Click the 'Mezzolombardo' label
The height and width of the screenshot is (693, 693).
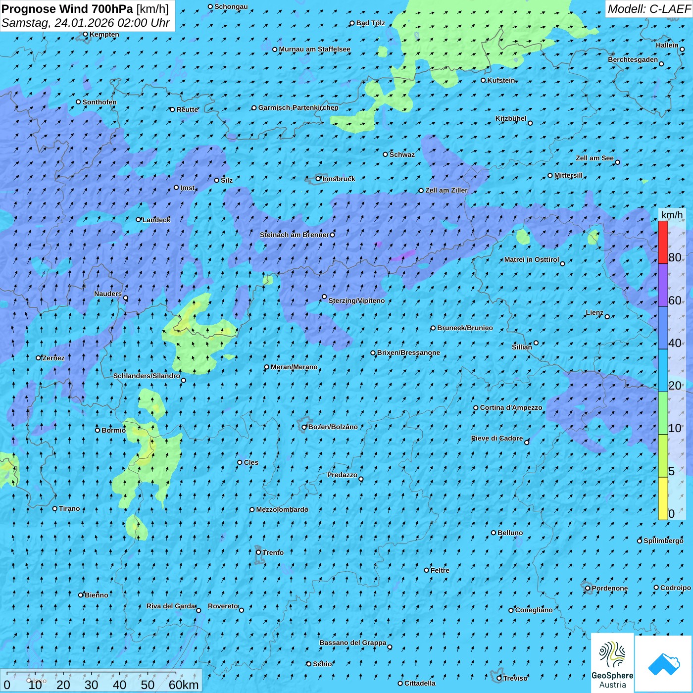pyautogui.click(x=282, y=509)
